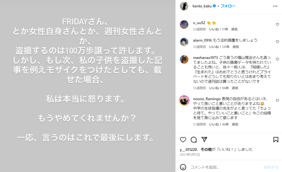The image size is (282, 172).
Task: Open emoji picker in the comment box
Action: tap(183, 167)
